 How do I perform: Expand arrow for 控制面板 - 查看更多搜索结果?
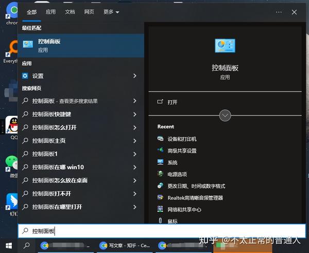(x=134, y=101)
